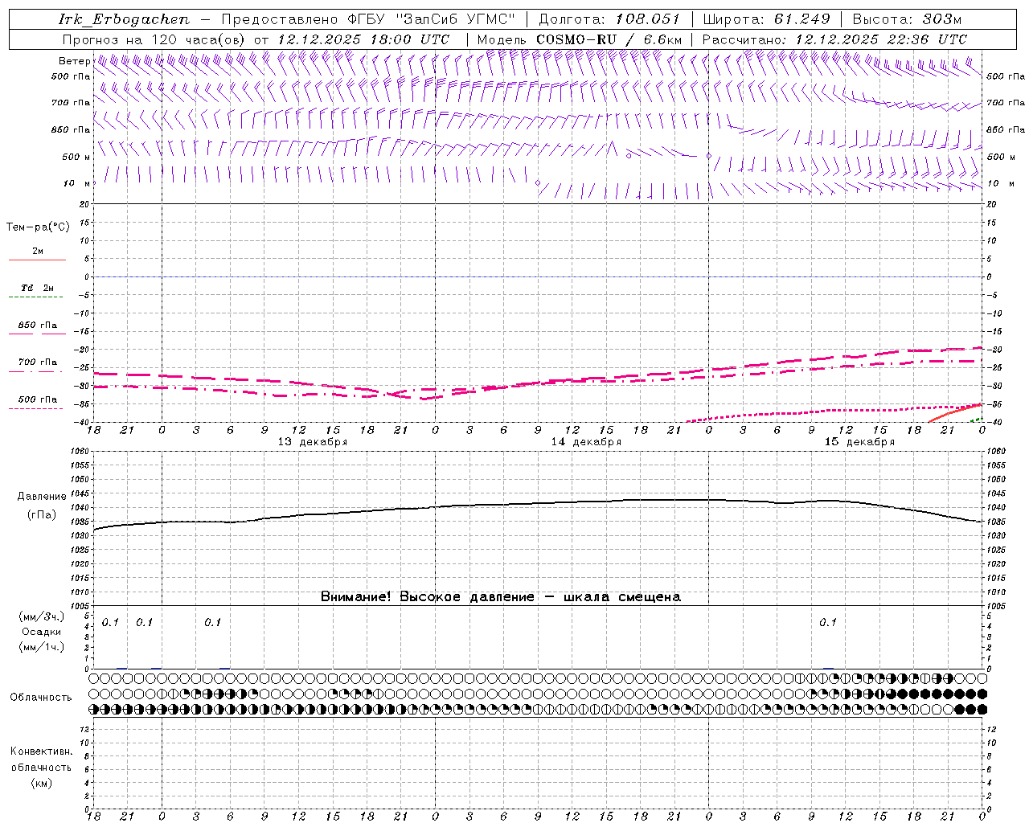The image size is (1029, 823).
Task: Click the "700 гПа" temperature legend entry
Action: tap(38, 362)
